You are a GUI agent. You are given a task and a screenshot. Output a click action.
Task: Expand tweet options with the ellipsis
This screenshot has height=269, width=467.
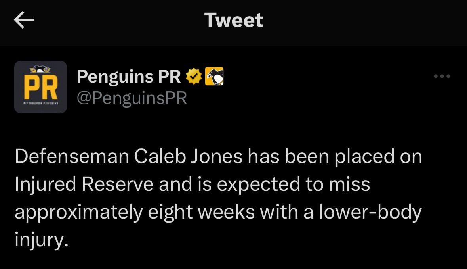pyautogui.click(x=442, y=76)
